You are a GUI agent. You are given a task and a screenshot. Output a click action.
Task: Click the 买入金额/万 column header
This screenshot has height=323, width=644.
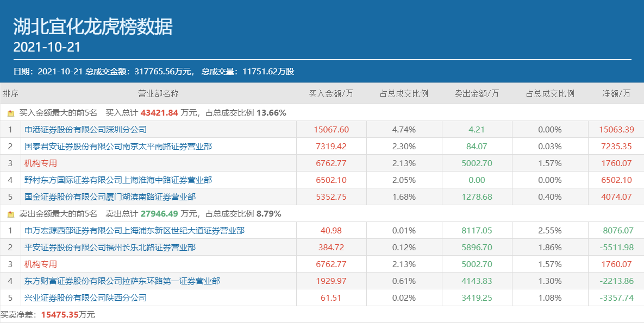(x=331, y=93)
